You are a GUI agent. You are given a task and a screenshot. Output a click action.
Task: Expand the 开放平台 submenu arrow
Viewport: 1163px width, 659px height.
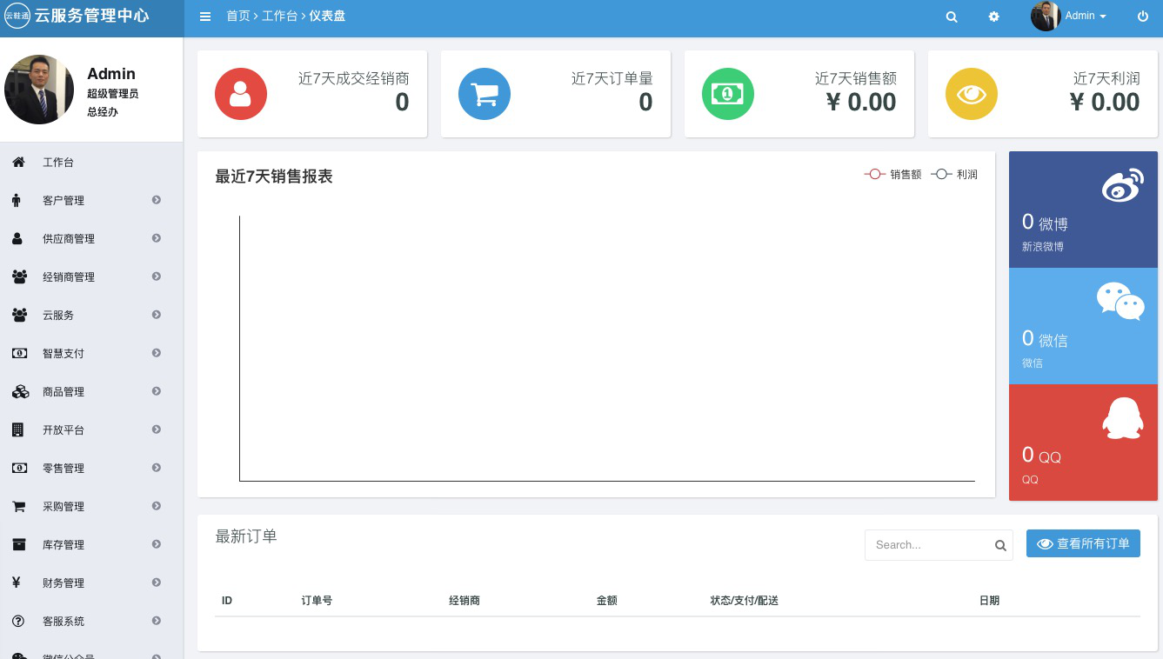point(157,429)
